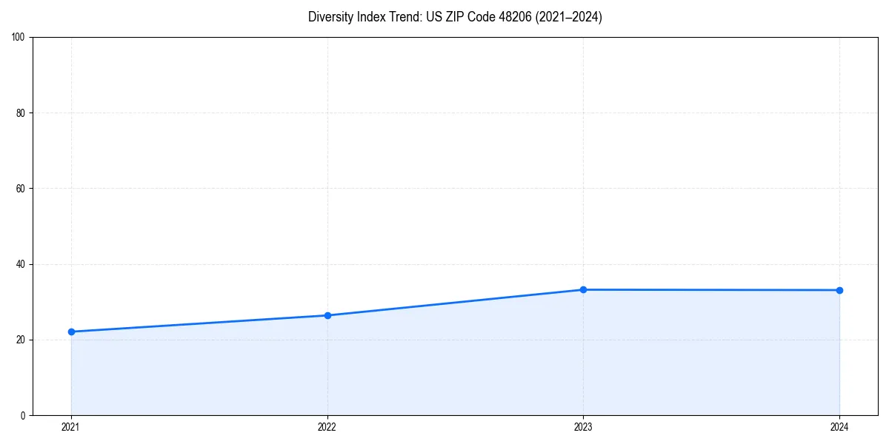Viewport: 889px width, 444px height.
Task: Click the 0 y-axis tick label
Action: 23,415
